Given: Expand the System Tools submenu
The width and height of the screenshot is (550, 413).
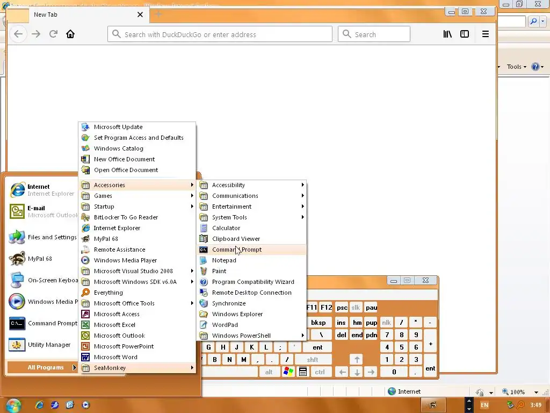Looking at the screenshot, I should [251, 217].
